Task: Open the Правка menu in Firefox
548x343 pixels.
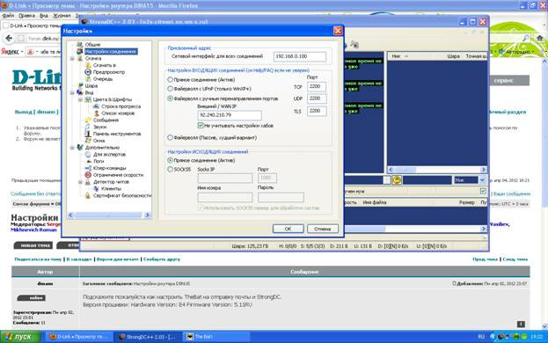Action: point(26,16)
